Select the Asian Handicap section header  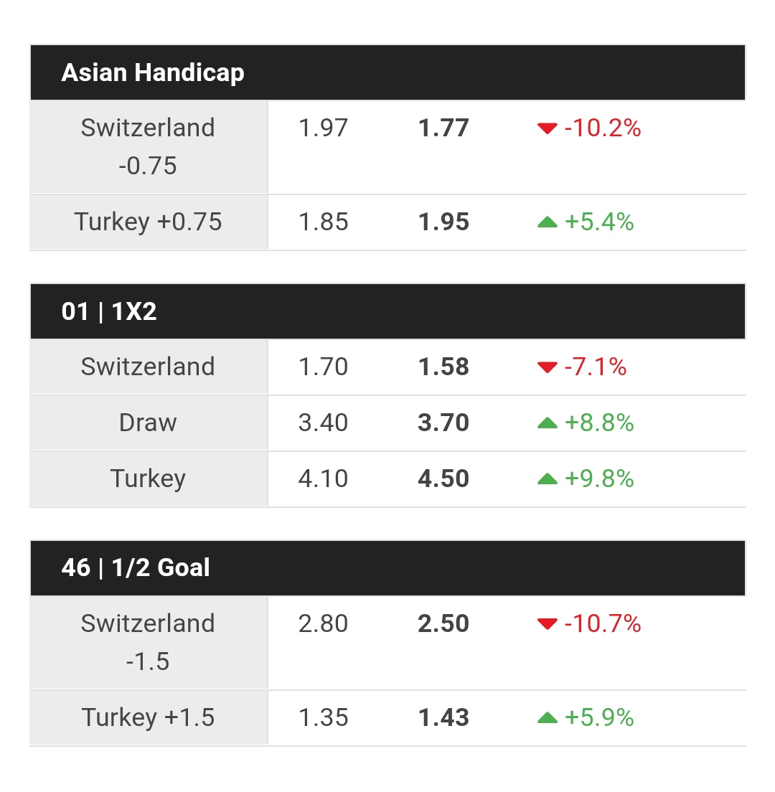[x=153, y=72]
